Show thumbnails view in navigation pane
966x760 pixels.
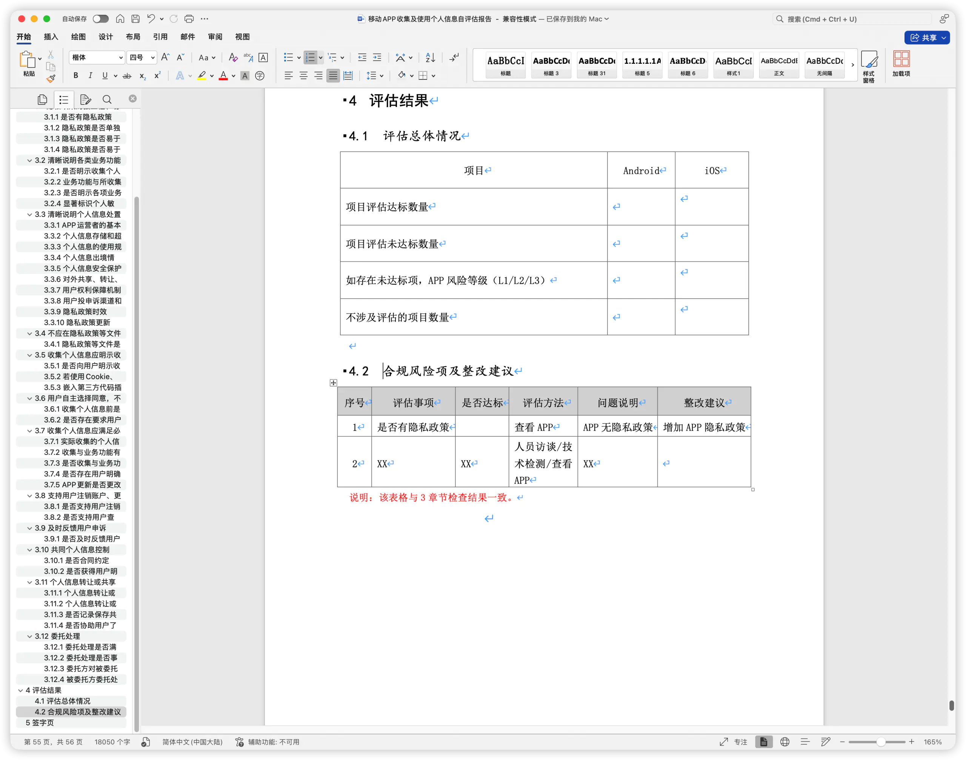42,99
